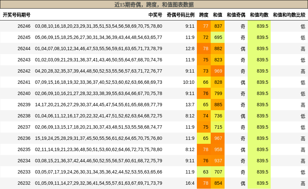Click the 和值 cell 828
This screenshot has height=189, width=308.
pyautogui.click(x=218, y=82)
